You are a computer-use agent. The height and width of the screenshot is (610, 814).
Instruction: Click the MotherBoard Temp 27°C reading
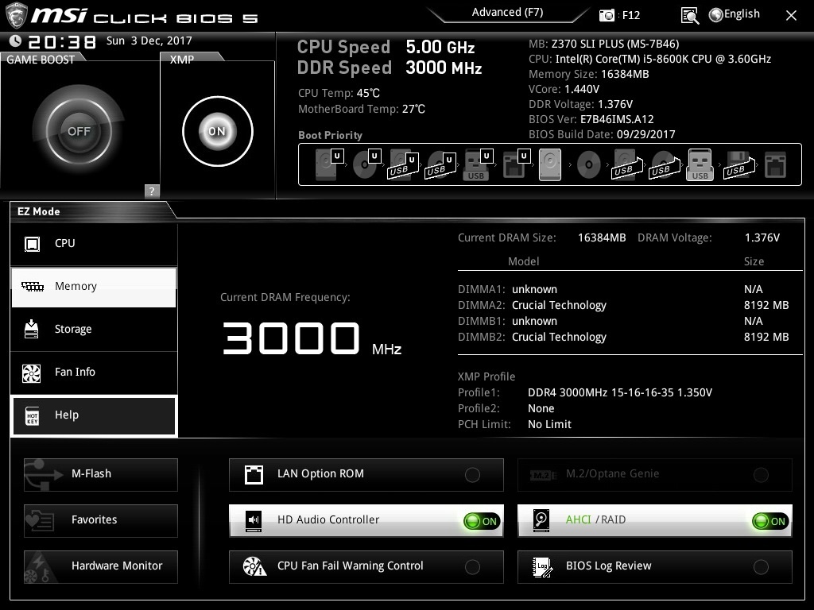[413, 109]
